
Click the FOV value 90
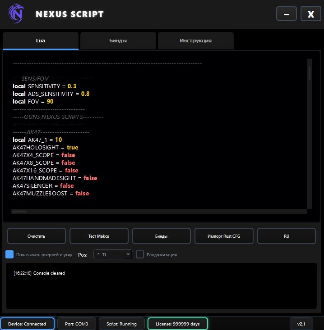[50, 101]
